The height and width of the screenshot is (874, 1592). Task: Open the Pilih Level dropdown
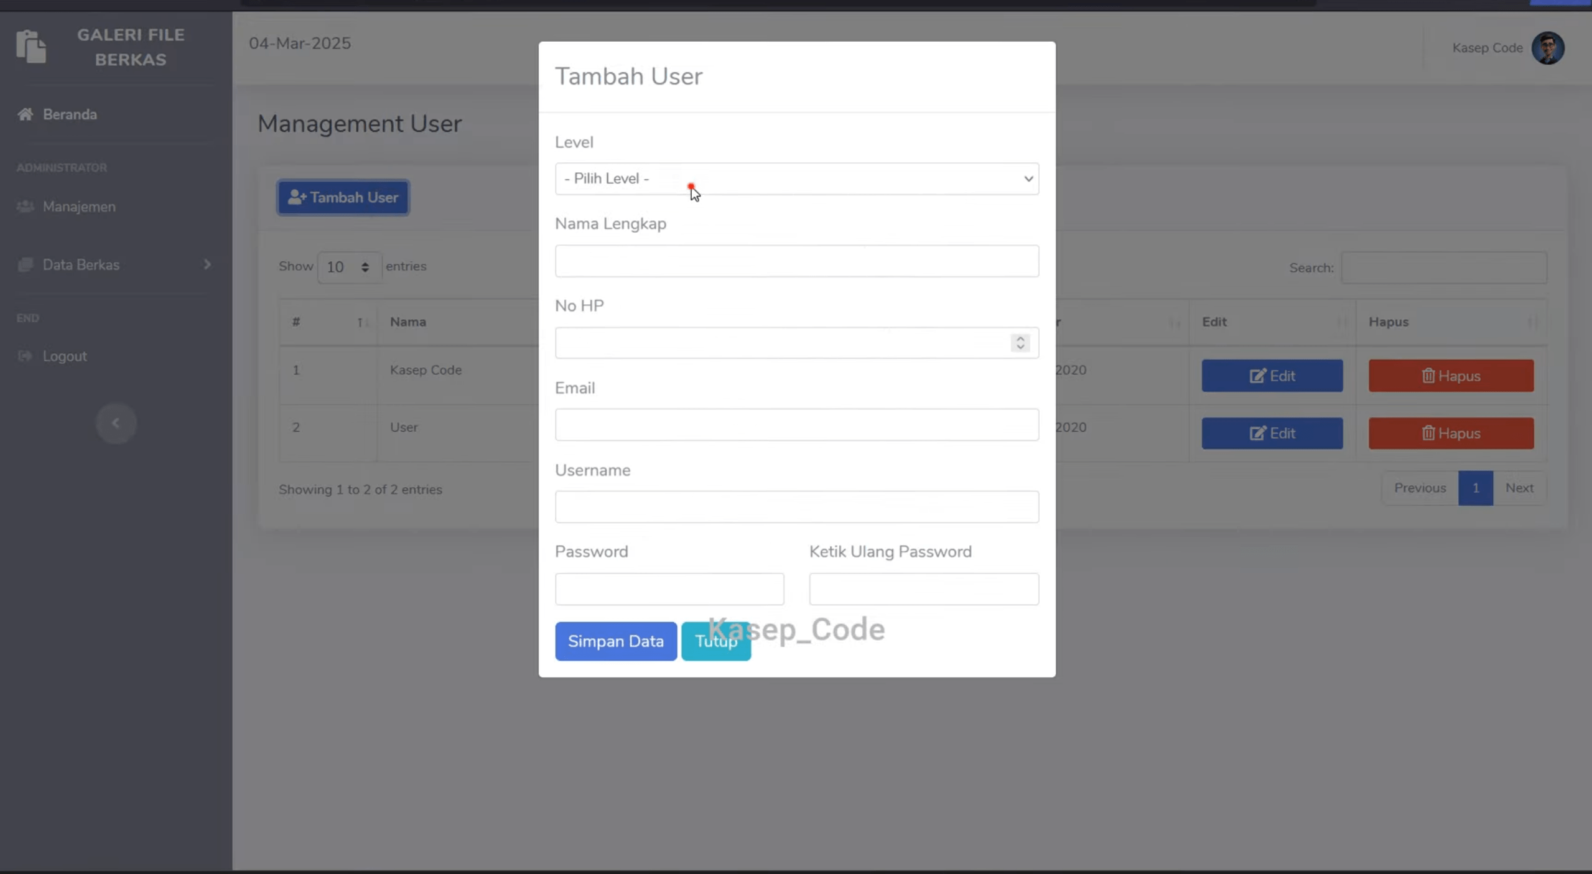796,179
